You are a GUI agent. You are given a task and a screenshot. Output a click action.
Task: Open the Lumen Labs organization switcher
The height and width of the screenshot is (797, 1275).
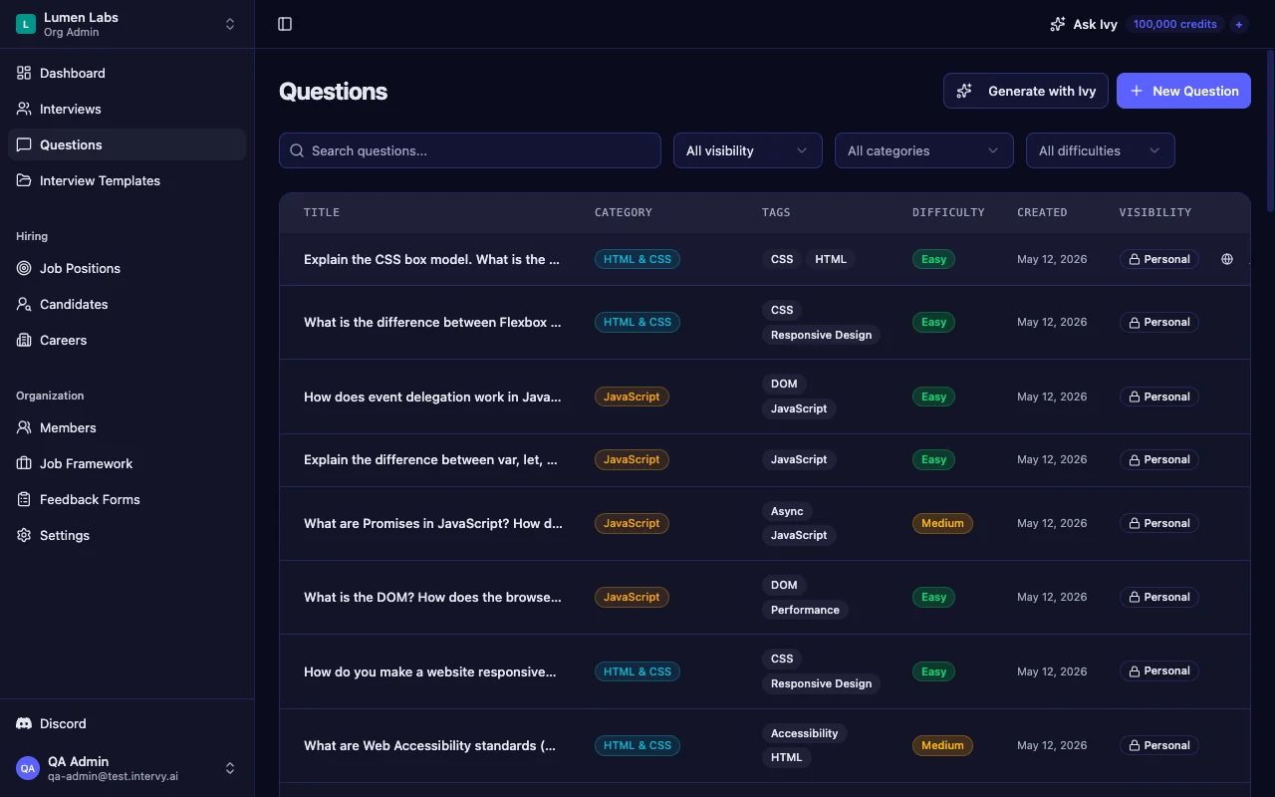[127, 24]
